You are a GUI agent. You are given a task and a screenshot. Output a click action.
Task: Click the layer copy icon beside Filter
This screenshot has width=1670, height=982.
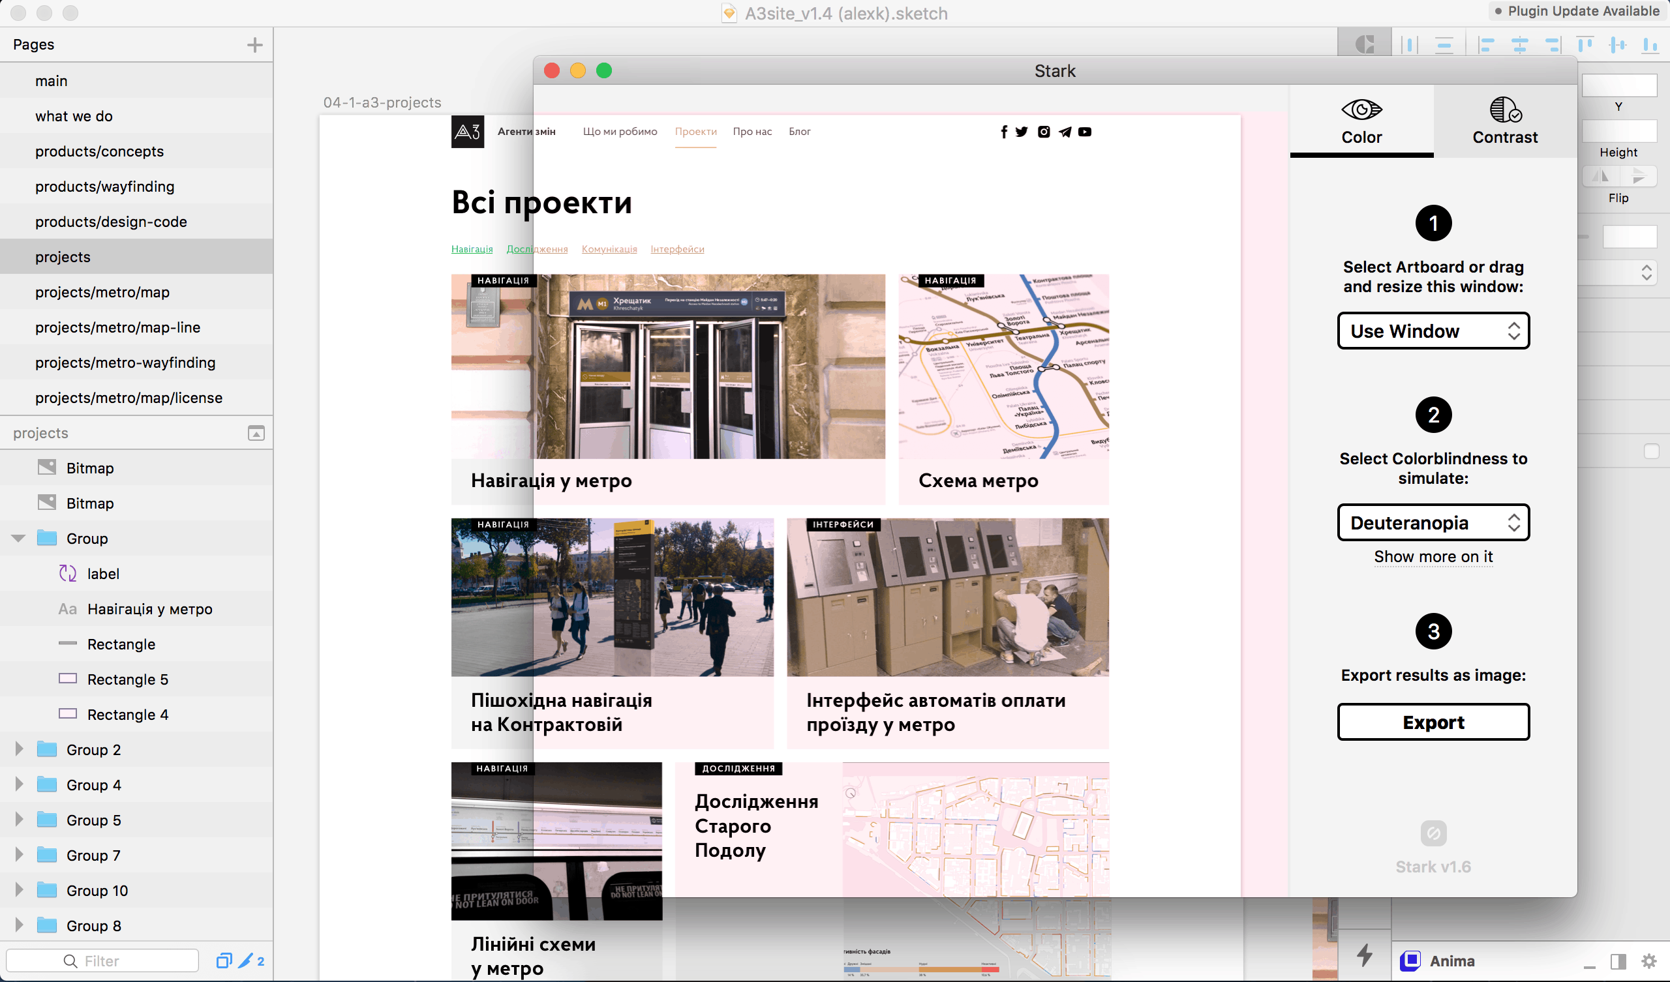point(224,960)
